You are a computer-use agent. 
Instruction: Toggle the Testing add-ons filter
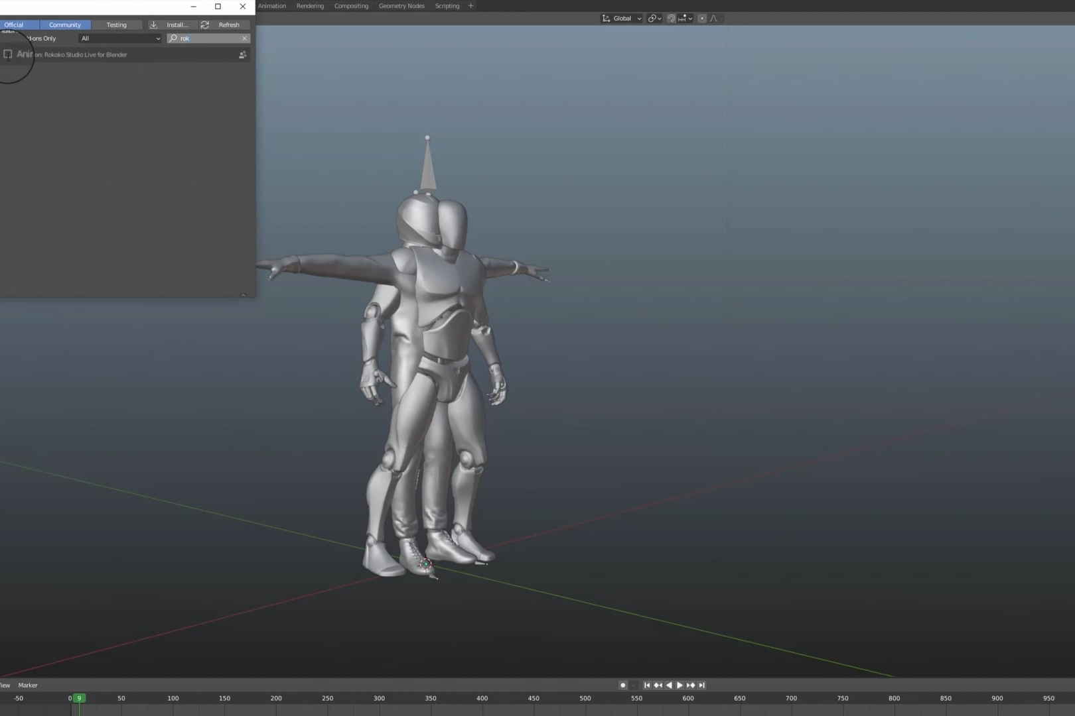117,25
